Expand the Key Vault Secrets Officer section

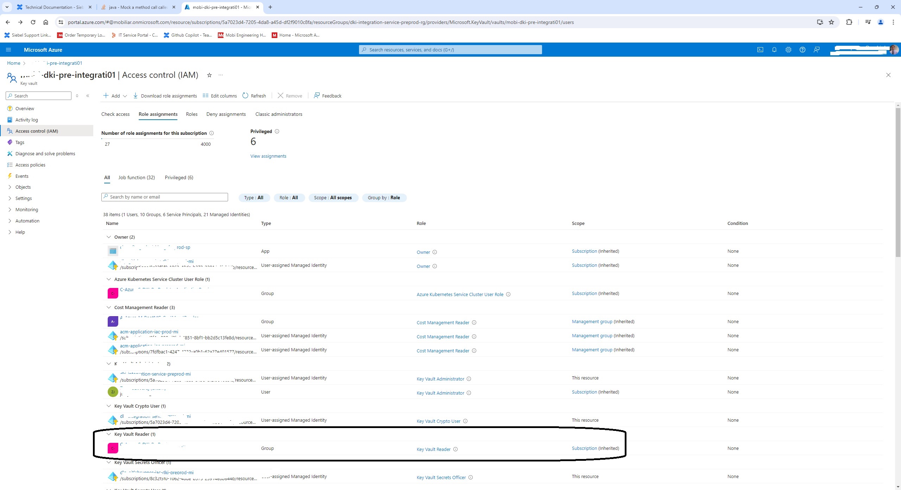[x=109, y=461]
